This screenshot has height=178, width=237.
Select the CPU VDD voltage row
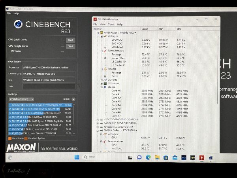point(149,40)
